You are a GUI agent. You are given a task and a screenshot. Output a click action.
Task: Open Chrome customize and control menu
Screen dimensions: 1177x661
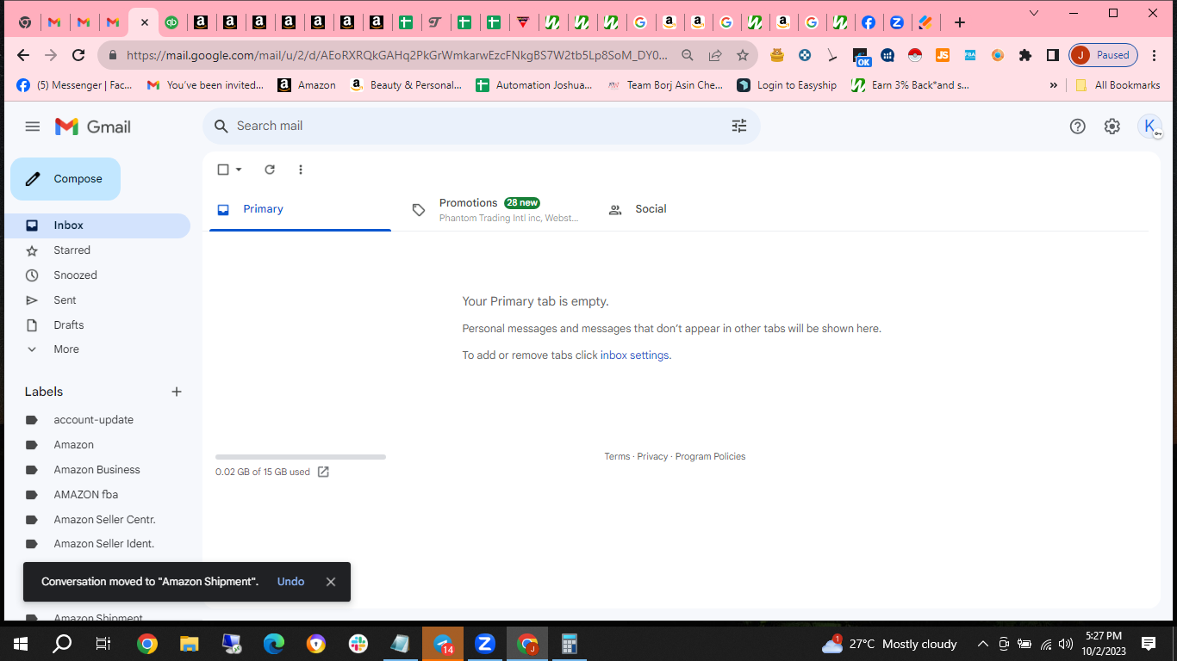[1155, 55]
